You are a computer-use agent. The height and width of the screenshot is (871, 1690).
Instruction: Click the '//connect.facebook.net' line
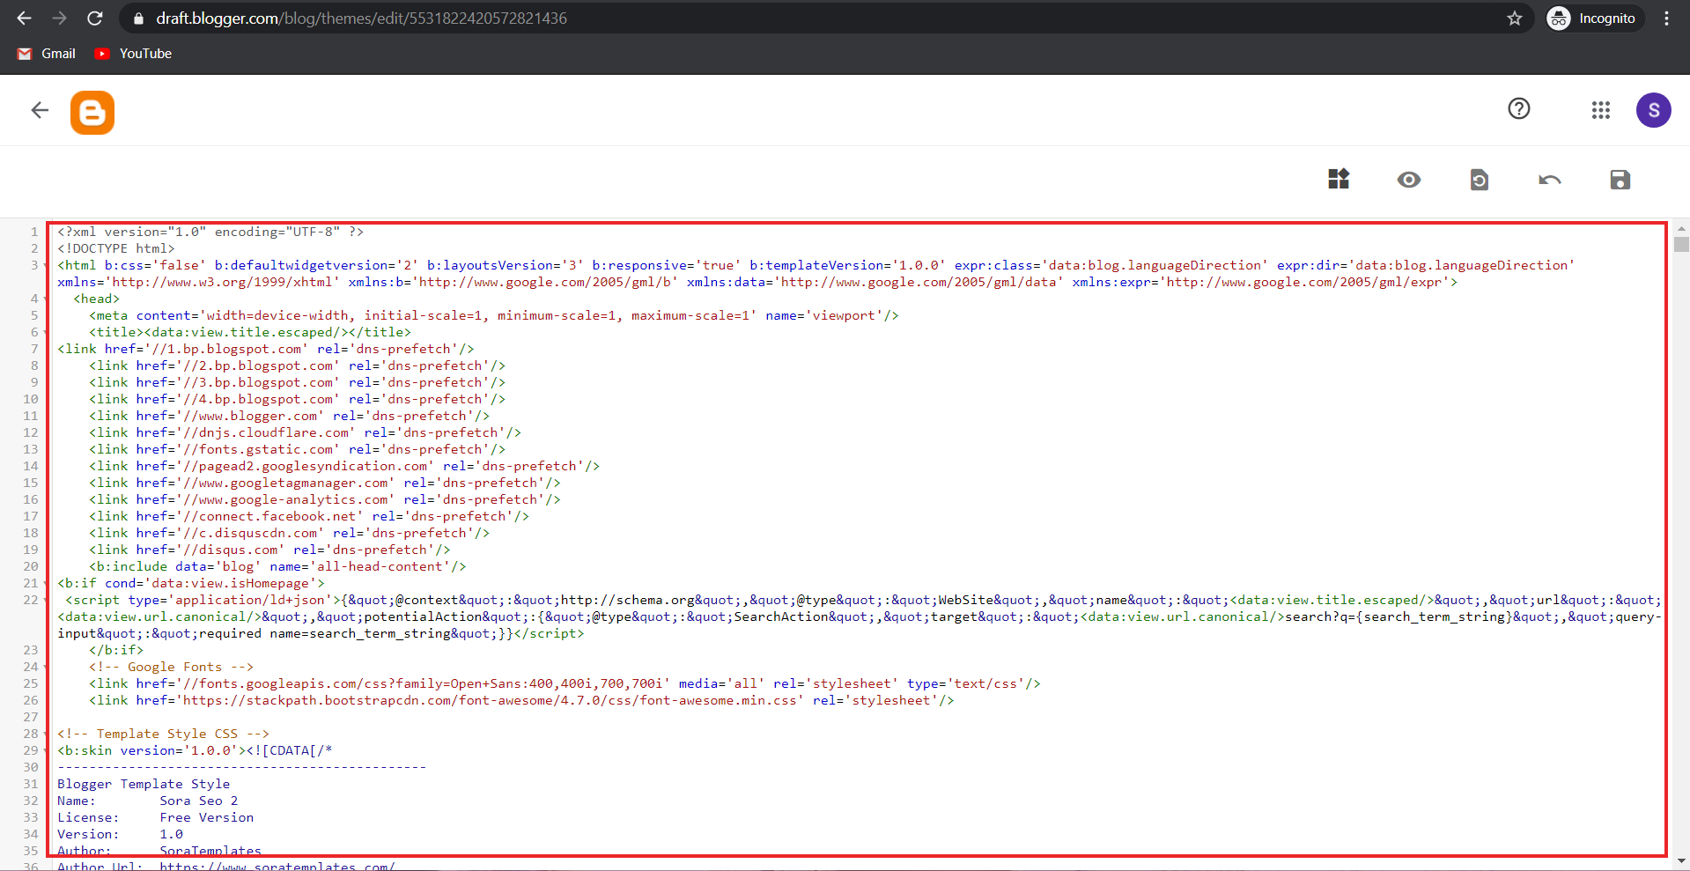coord(309,516)
